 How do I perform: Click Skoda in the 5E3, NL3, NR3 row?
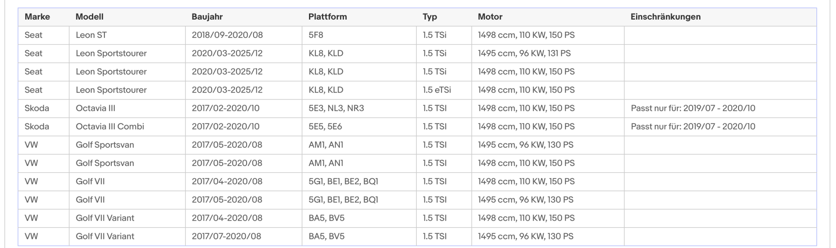[x=44, y=108]
